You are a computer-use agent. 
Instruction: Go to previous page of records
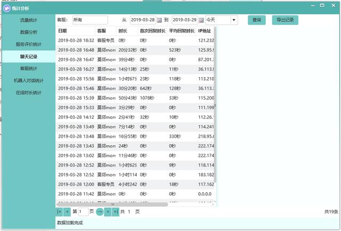pos(67,212)
